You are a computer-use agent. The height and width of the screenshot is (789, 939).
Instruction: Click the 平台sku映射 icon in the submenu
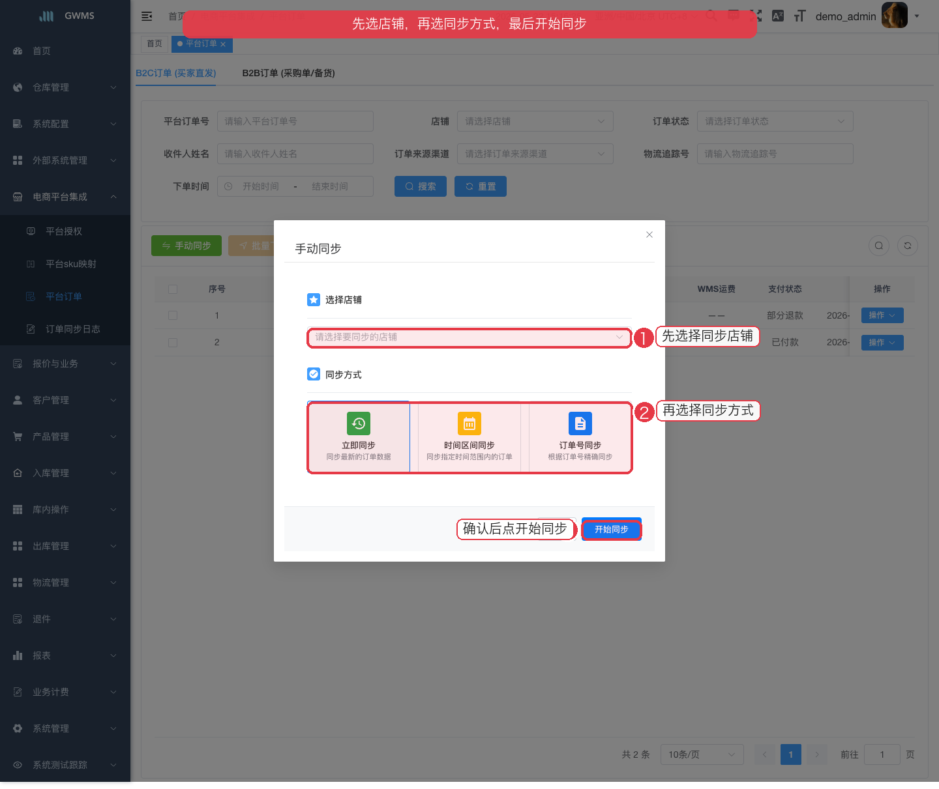tap(31, 264)
